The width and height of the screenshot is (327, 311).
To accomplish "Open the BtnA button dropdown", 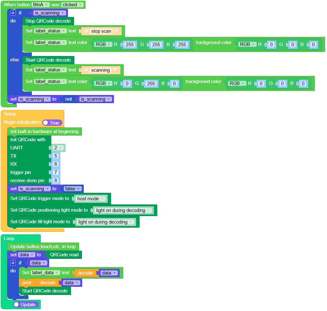I will (x=41, y=5).
